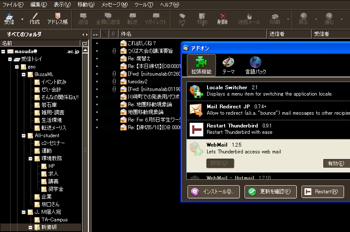Switch to 拡張機能 extensions tab
The height and width of the screenshot is (232, 350).
[201, 65]
